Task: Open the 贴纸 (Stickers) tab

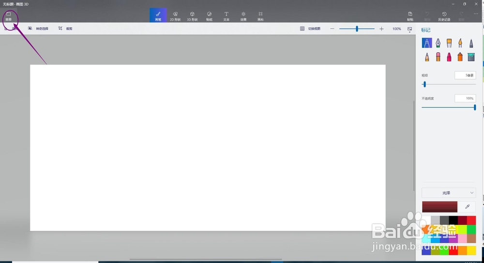Action: tap(209, 16)
